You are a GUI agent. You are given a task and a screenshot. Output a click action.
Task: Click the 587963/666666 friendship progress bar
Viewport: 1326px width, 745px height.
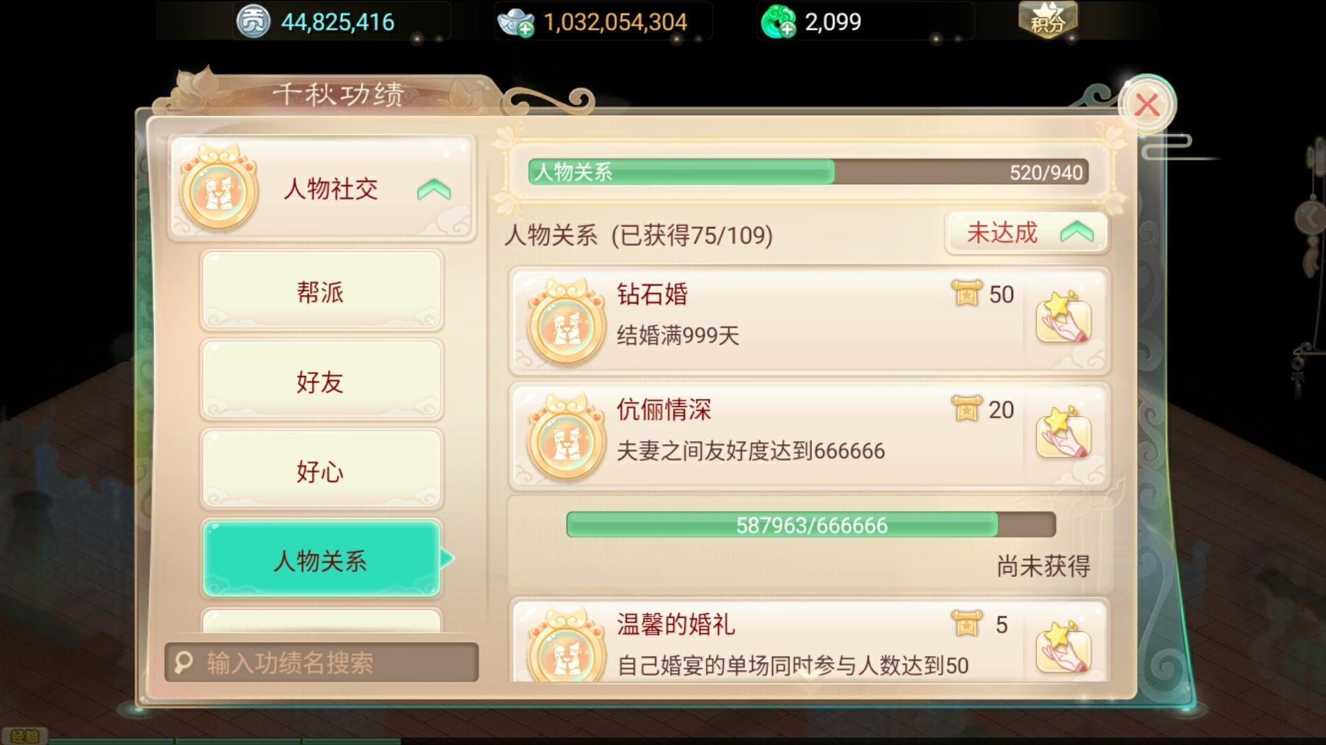point(811,525)
